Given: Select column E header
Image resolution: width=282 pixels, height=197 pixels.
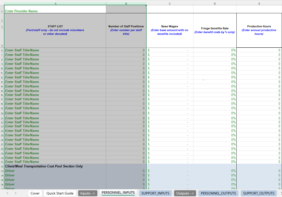Looking at the screenshot, I should 259,4.
